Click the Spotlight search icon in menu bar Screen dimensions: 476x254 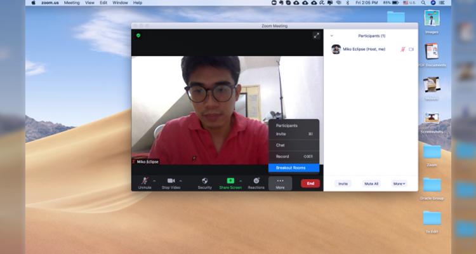coord(423,3)
